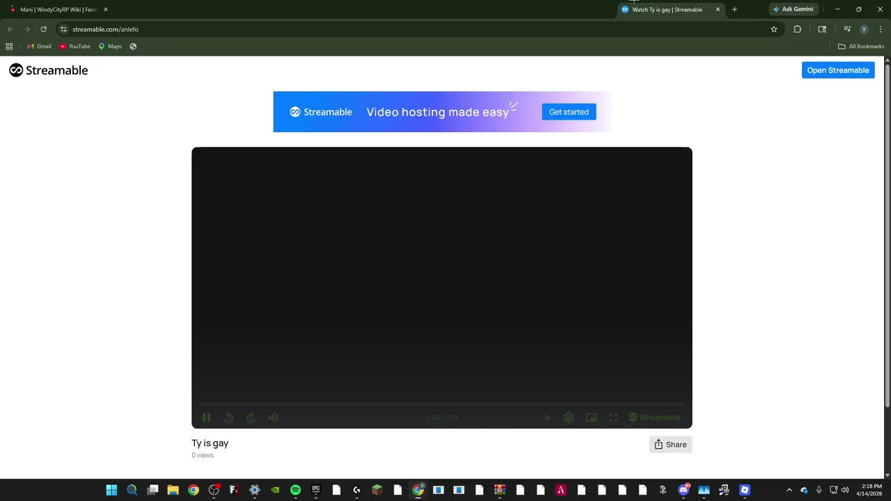
Task: Open the player settings gear
Action: point(569,417)
